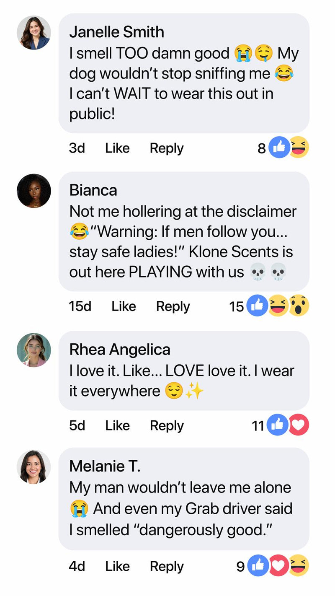Click the thumbs-up reaction on Bianca's comment

click(257, 306)
